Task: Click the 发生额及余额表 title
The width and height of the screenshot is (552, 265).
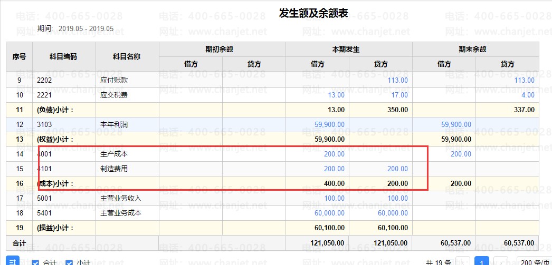Action: 313,13
